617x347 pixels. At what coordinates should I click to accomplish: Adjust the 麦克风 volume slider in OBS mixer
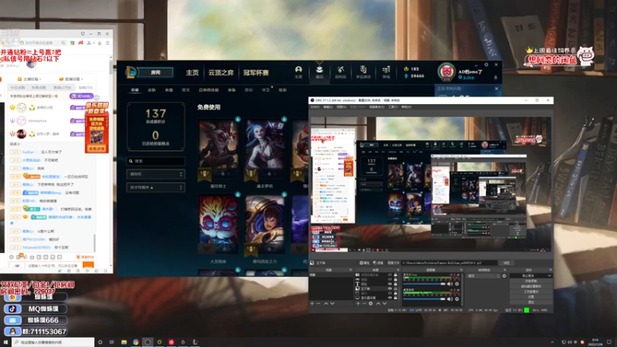(425, 284)
